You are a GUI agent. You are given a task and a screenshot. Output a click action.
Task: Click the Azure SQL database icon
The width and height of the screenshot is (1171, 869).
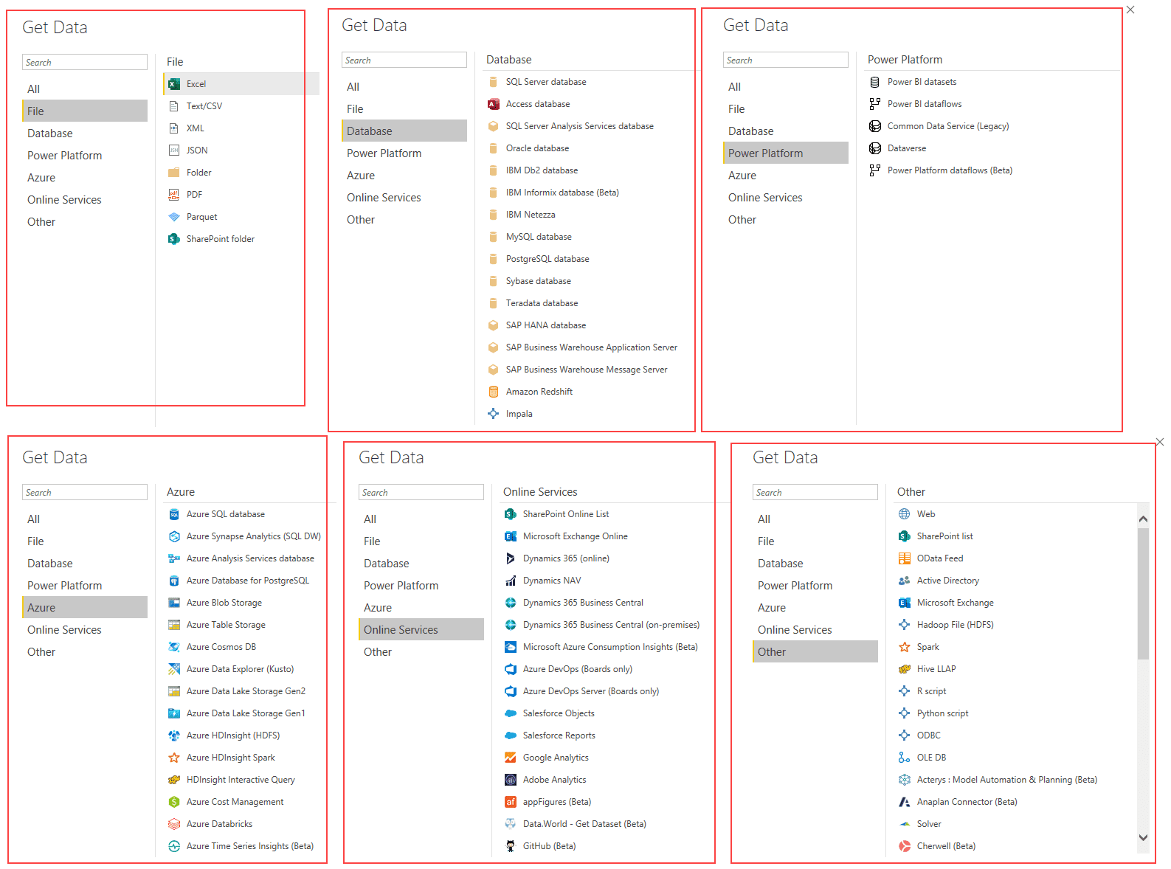174,514
